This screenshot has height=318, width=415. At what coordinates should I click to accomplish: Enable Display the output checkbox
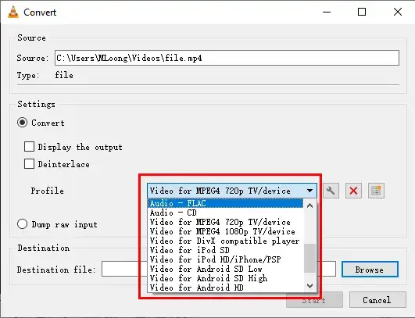tap(29, 147)
